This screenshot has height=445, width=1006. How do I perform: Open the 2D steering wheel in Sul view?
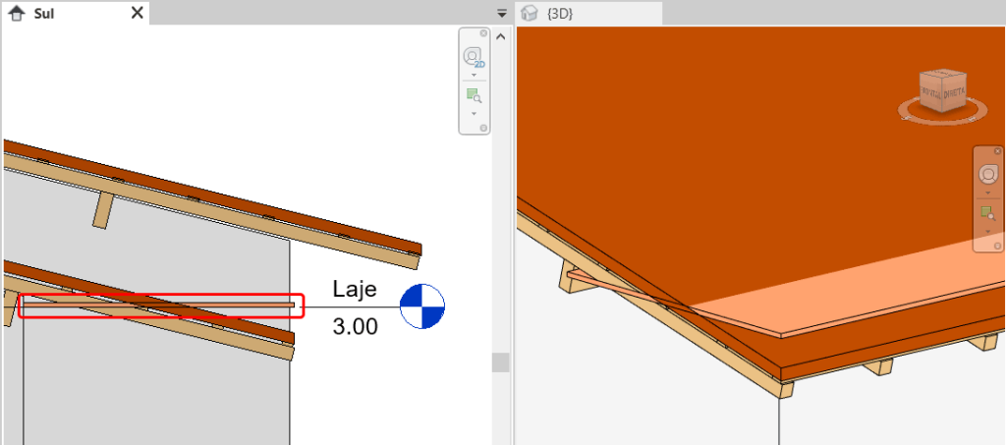(x=474, y=57)
